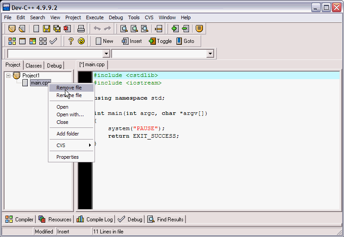The height and width of the screenshot is (237, 344).
Task: Open the Debug menu in menu bar
Action: tap(116, 17)
